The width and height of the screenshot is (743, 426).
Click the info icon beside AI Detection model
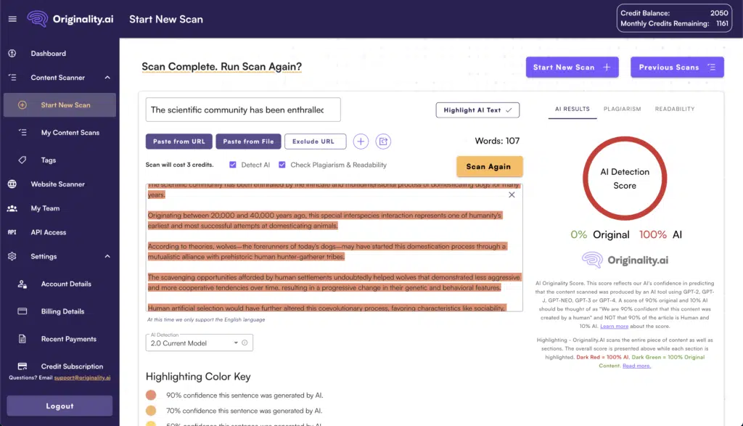tap(245, 343)
